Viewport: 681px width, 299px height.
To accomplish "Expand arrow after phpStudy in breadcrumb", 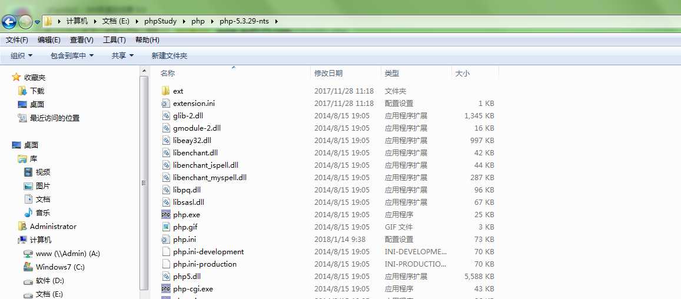I will pyautogui.click(x=184, y=21).
